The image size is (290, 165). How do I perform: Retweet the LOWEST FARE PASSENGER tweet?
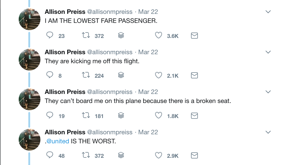[x=86, y=35]
